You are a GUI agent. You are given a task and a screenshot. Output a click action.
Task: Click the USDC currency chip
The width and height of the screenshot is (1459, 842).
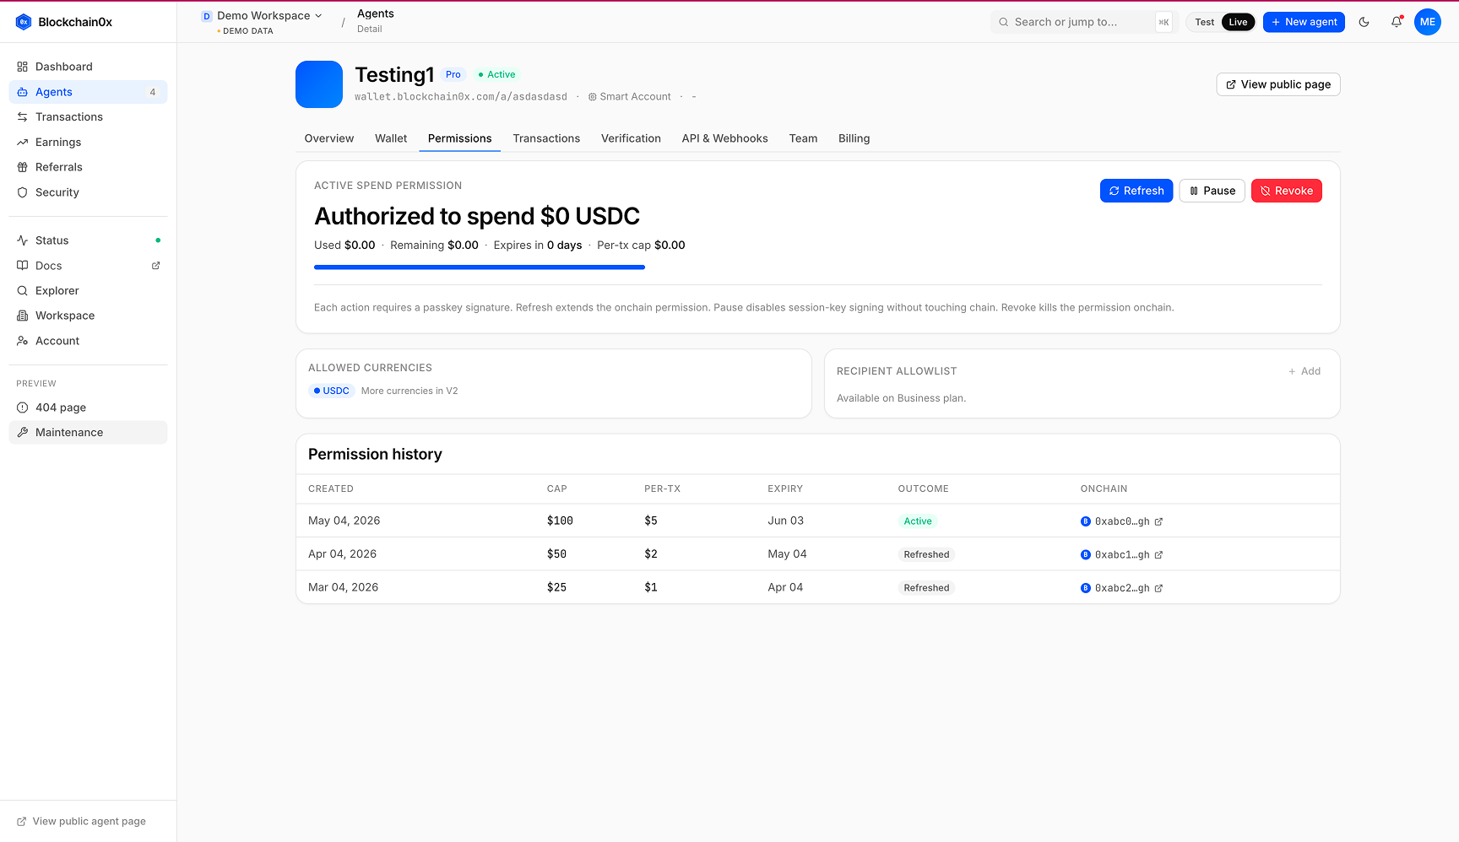(332, 391)
